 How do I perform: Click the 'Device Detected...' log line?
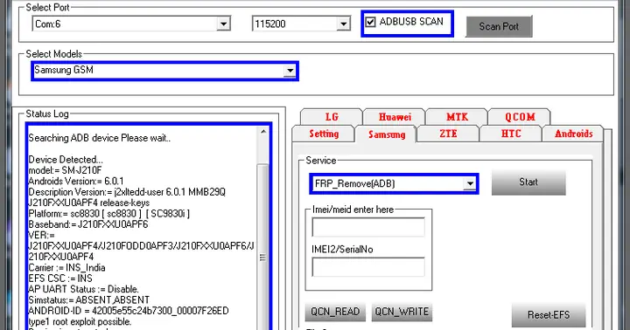(x=66, y=160)
